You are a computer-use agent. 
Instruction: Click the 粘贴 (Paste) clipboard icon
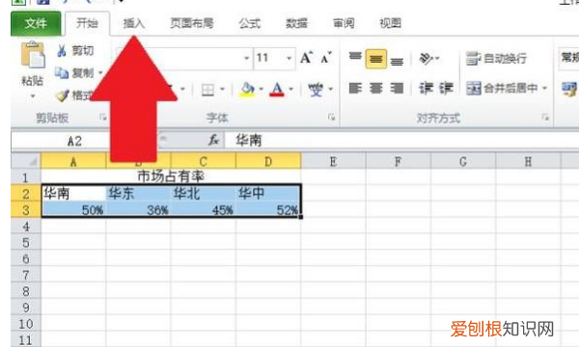(x=33, y=55)
